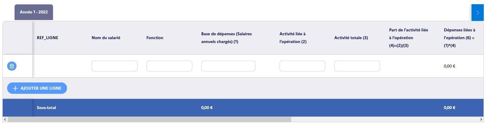Select the Base de dépenses input field
Viewport: 485px width, 124px height.
click(x=228, y=66)
